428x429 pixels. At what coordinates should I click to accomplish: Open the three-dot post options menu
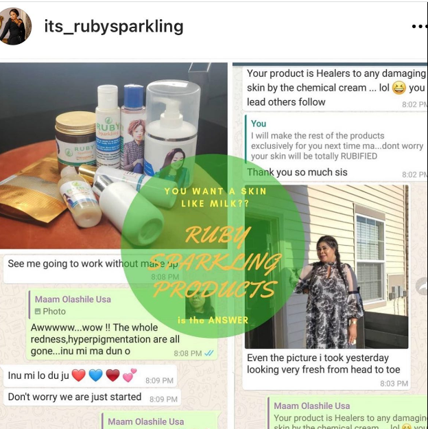click(x=420, y=27)
